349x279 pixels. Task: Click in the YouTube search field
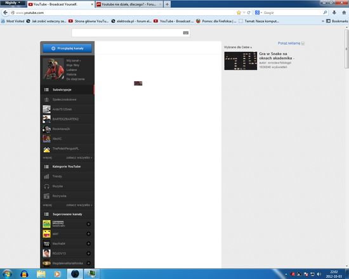click(128, 33)
